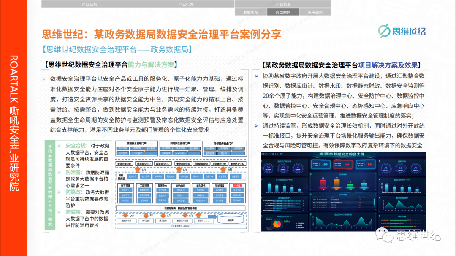Click the 网络安全管理门户 portal box
This screenshot has width=456, height=256.
pos(180,148)
